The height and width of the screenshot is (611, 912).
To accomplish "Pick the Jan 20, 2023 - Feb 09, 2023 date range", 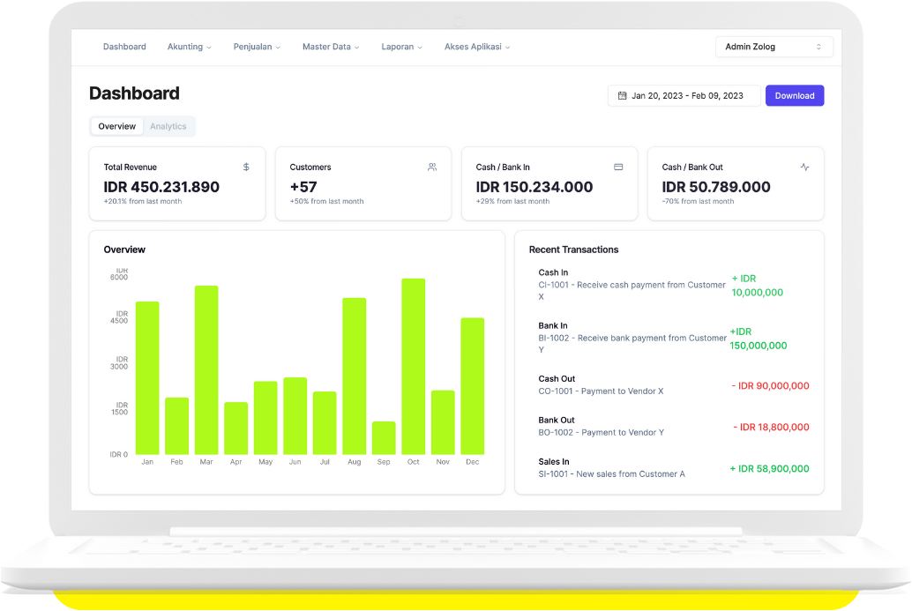I will click(686, 95).
